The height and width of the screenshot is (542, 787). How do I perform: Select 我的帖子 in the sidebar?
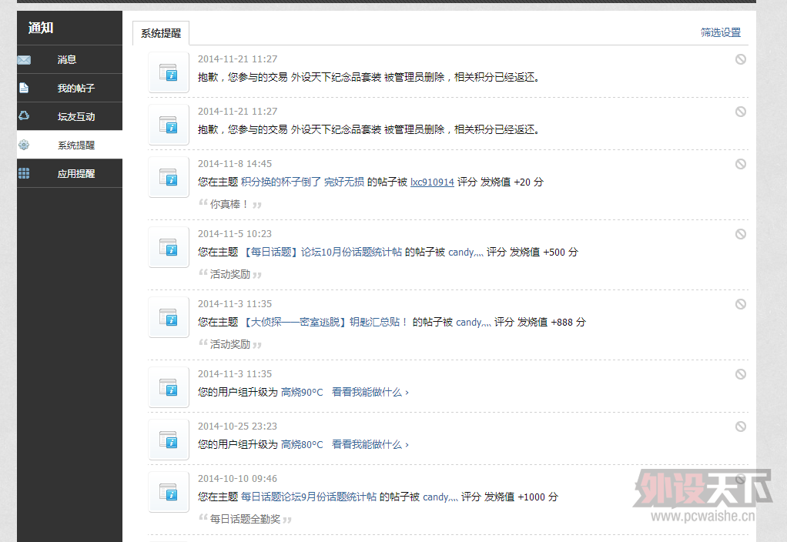click(x=75, y=89)
